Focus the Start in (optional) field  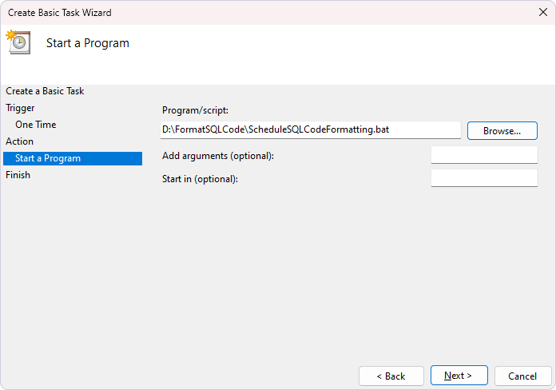[484, 178]
